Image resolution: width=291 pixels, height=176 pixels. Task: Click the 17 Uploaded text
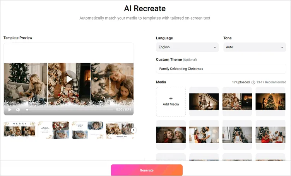241,82
